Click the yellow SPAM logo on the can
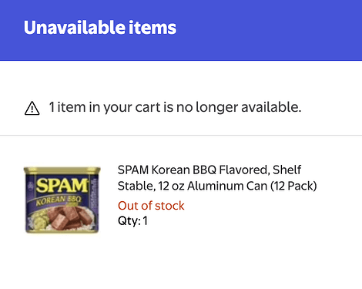Image resolution: width=362 pixels, height=289 pixels. (x=62, y=185)
